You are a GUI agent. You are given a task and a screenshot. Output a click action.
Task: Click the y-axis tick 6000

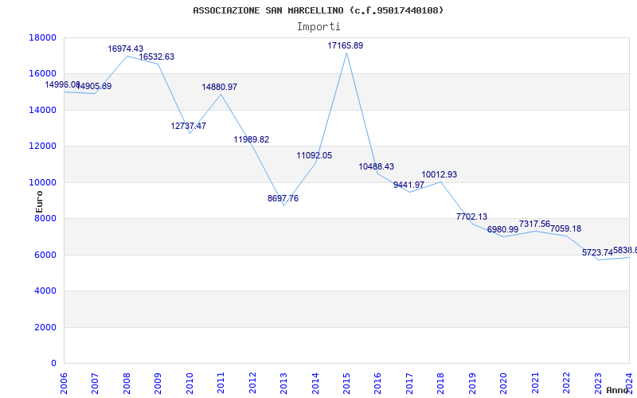tap(45, 255)
